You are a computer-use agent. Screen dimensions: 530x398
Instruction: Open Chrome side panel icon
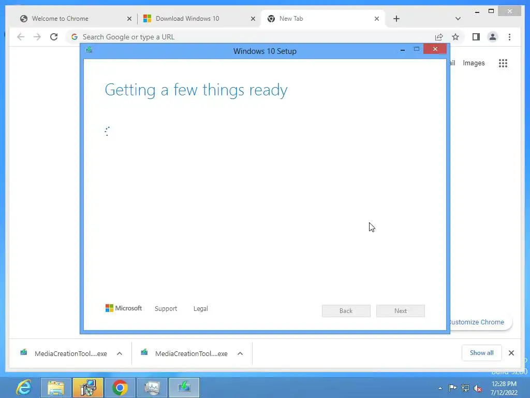(x=476, y=37)
